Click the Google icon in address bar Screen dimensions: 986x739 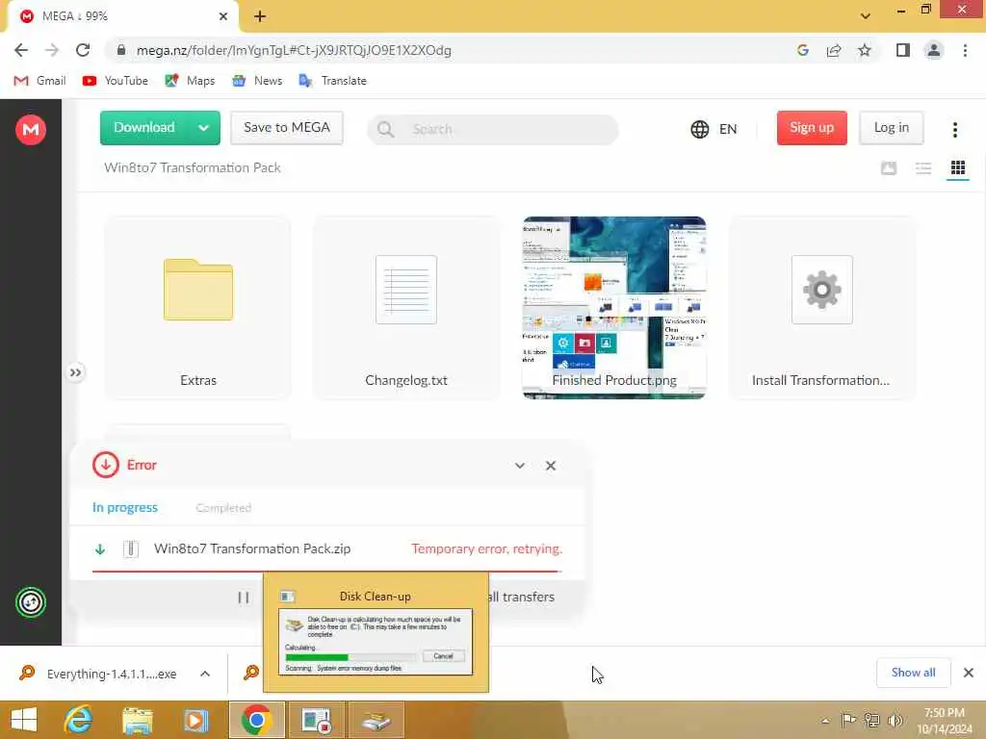(802, 50)
